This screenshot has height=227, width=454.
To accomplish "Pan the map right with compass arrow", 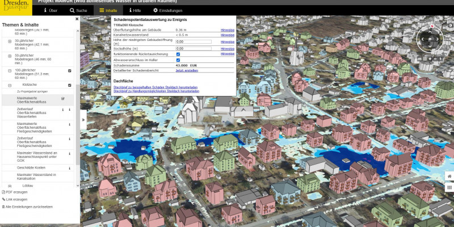I will coord(438,39).
